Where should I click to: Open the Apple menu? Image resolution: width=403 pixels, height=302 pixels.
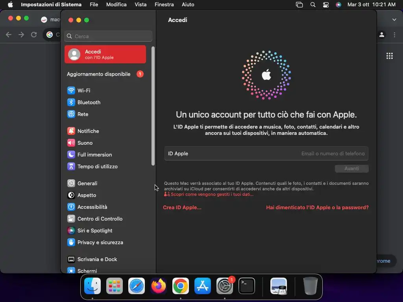10,5
